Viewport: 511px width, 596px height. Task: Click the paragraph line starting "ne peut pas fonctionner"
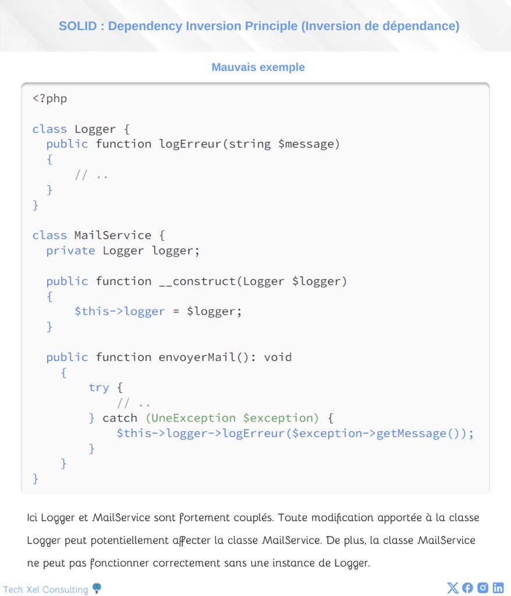click(198, 563)
